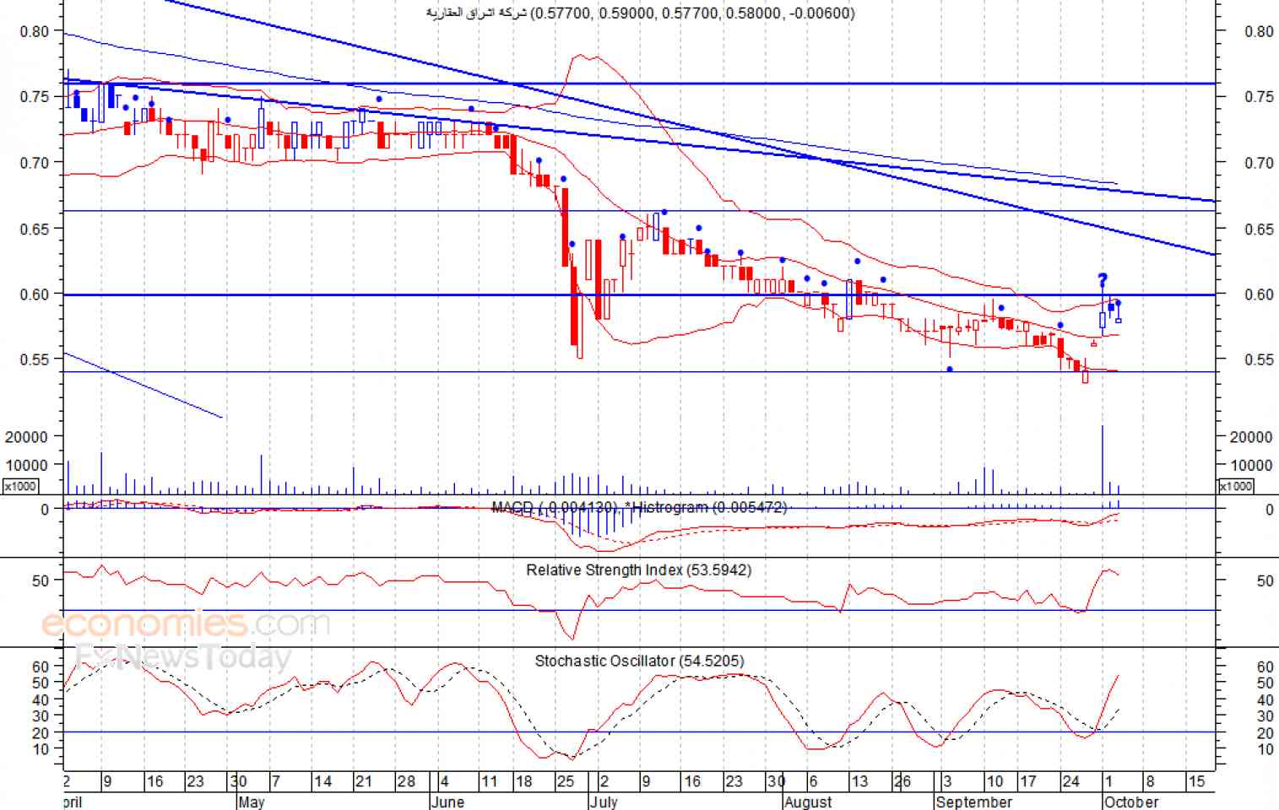Viewport: 1279px width, 810px height.
Task: Click date label 28 in May
Action: tap(406, 781)
